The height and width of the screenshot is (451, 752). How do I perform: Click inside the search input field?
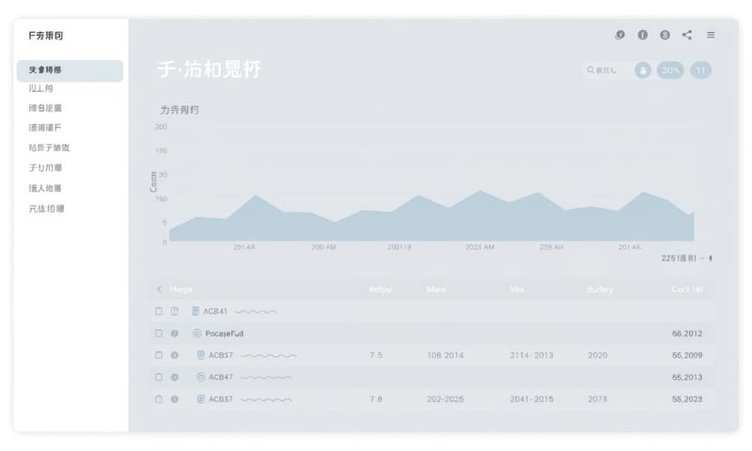click(606, 70)
